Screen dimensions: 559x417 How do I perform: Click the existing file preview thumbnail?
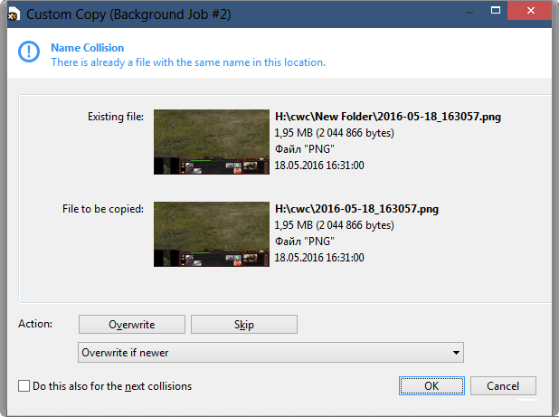[211, 142]
